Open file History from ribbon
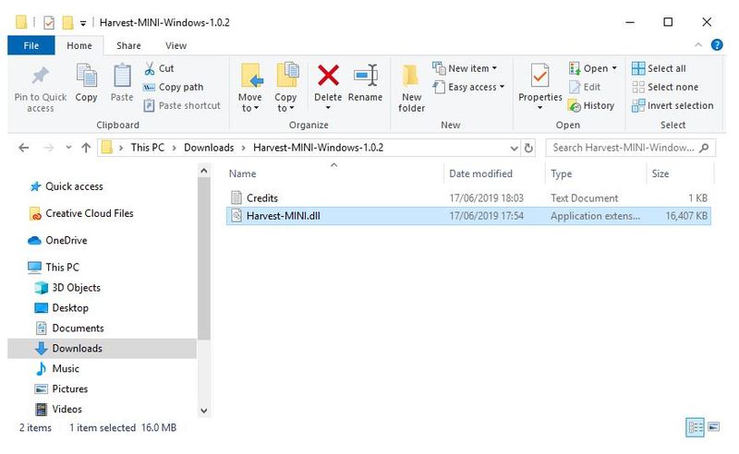This screenshot has height=454, width=739. [591, 105]
